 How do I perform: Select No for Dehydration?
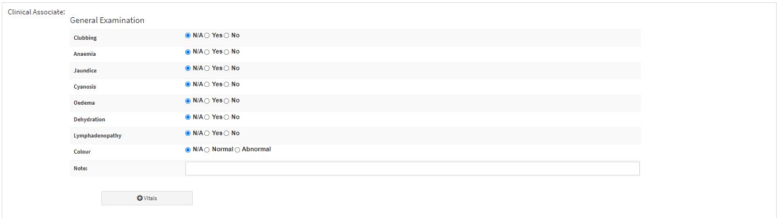point(226,117)
